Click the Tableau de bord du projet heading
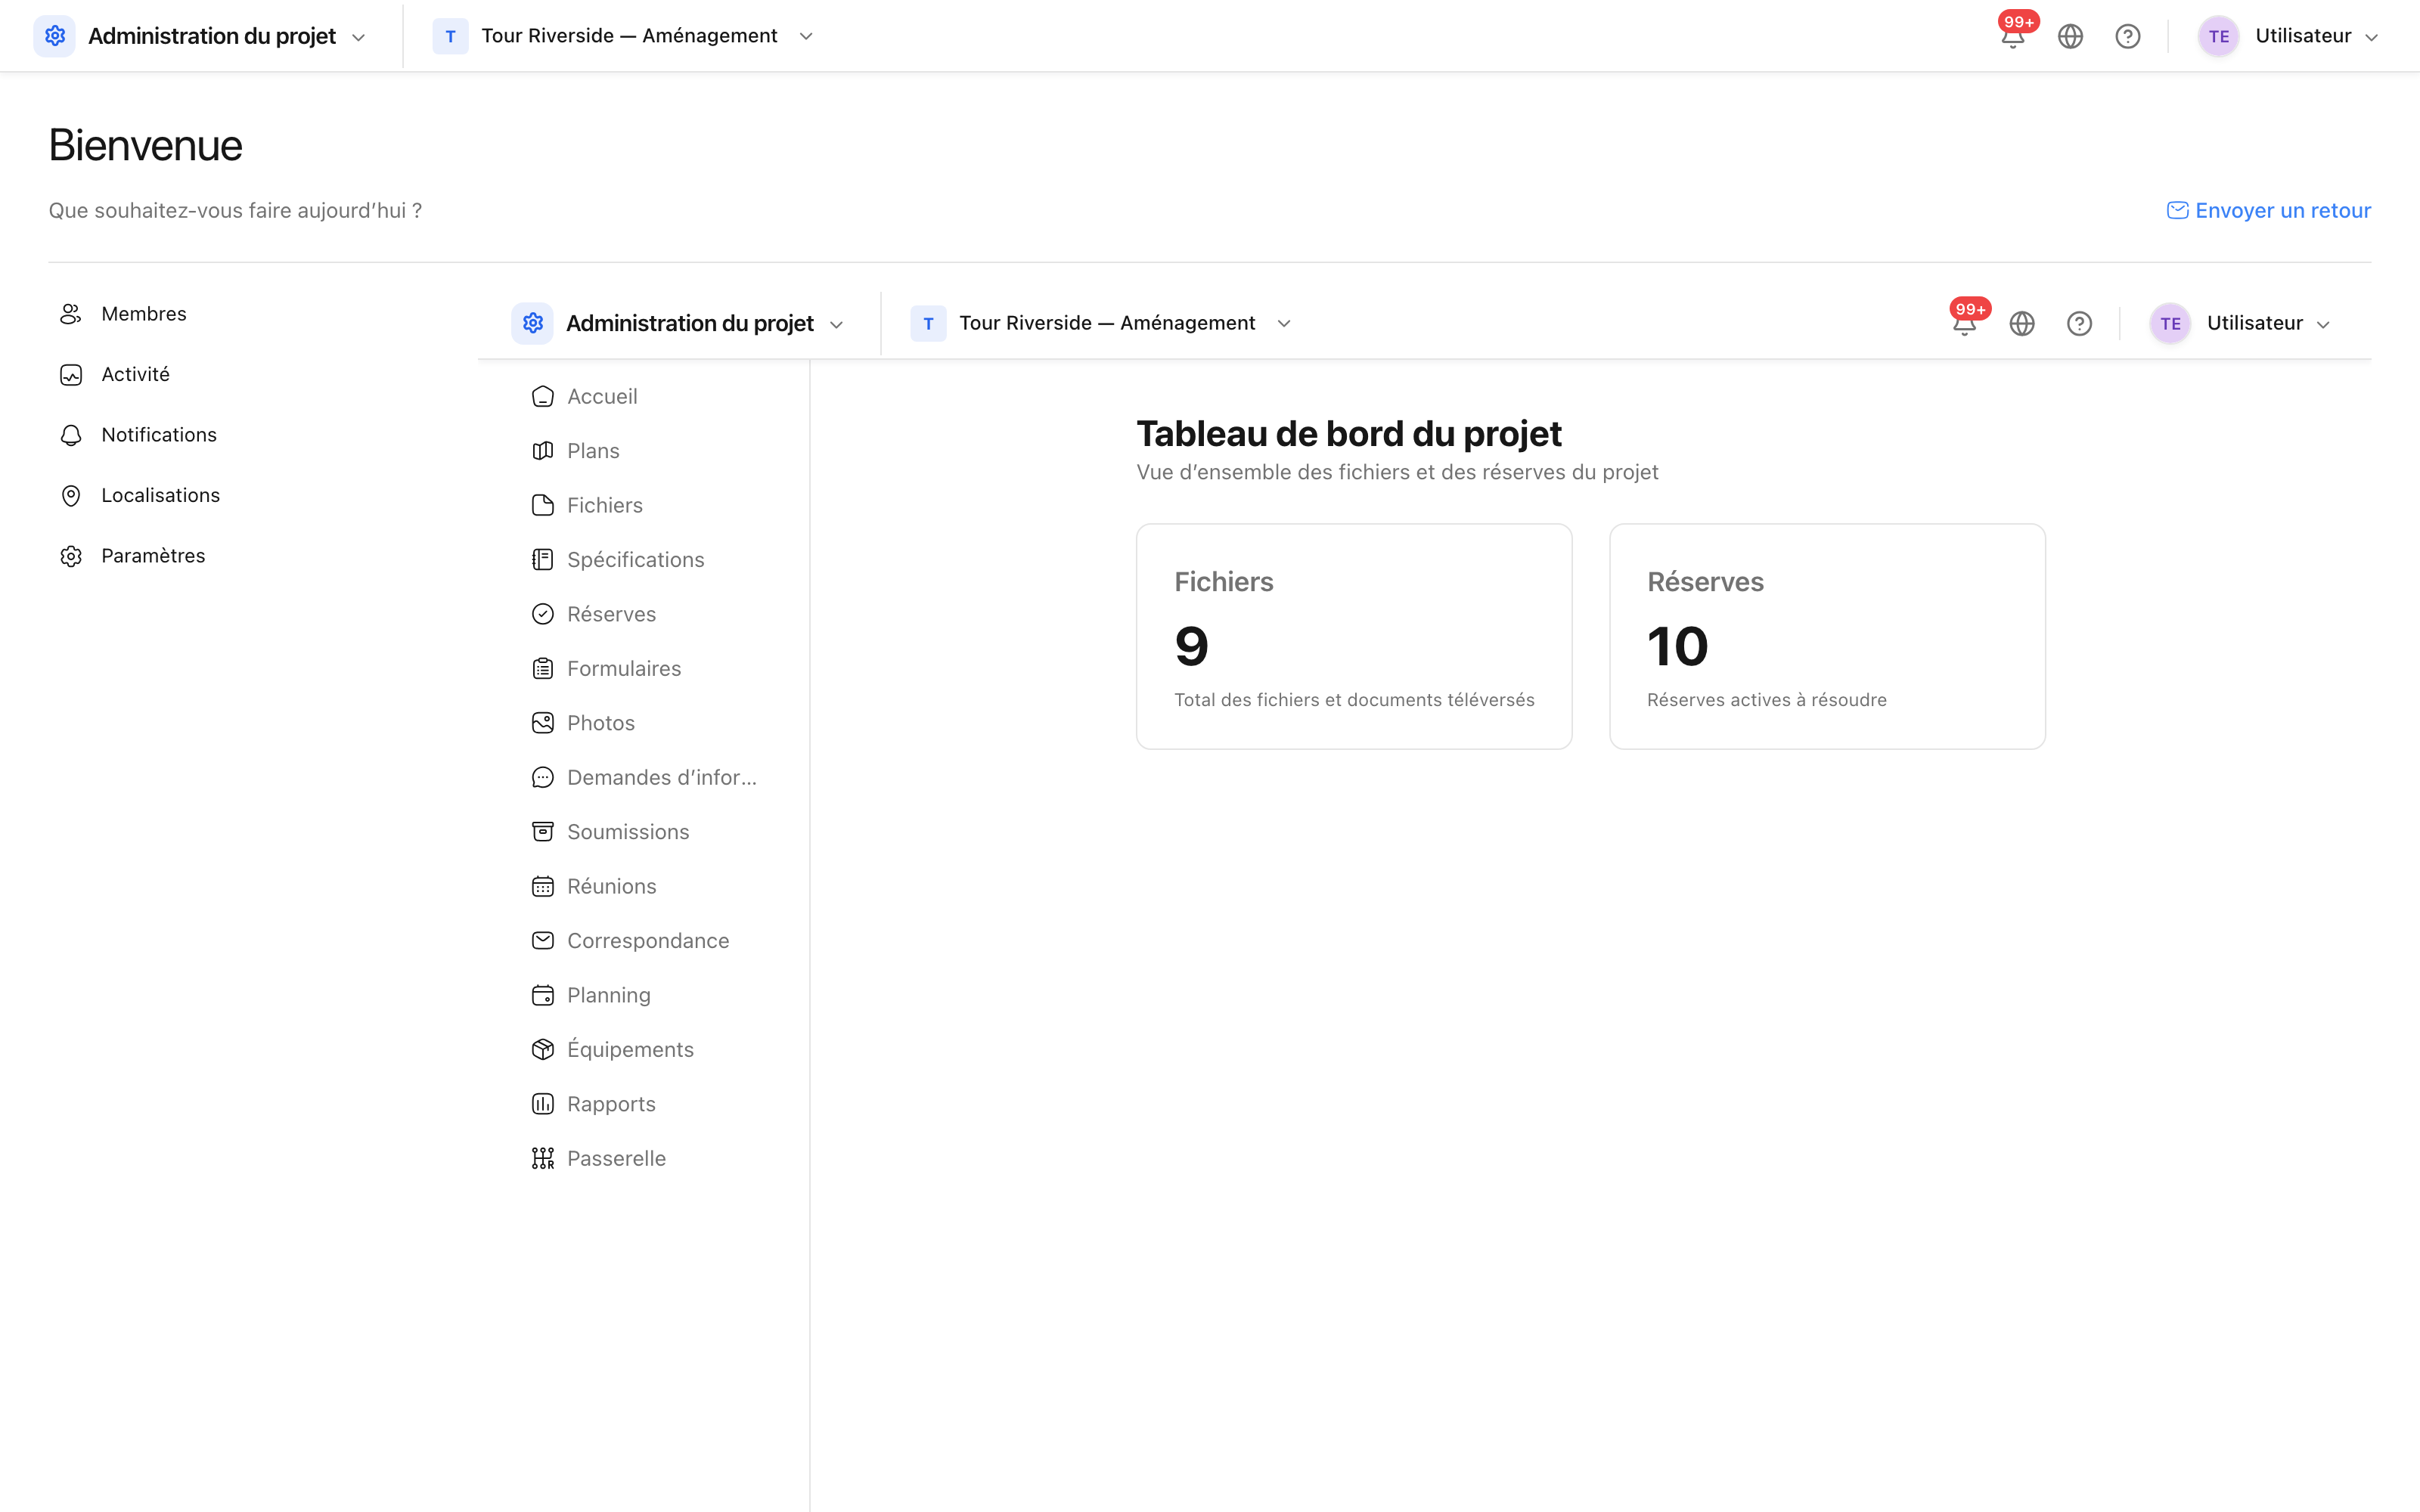Image resolution: width=2420 pixels, height=1512 pixels. click(x=1349, y=434)
